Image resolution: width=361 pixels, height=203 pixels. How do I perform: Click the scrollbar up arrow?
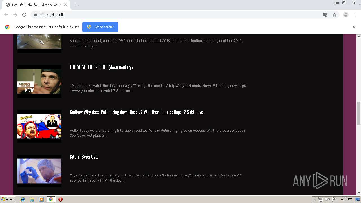tap(359, 36)
